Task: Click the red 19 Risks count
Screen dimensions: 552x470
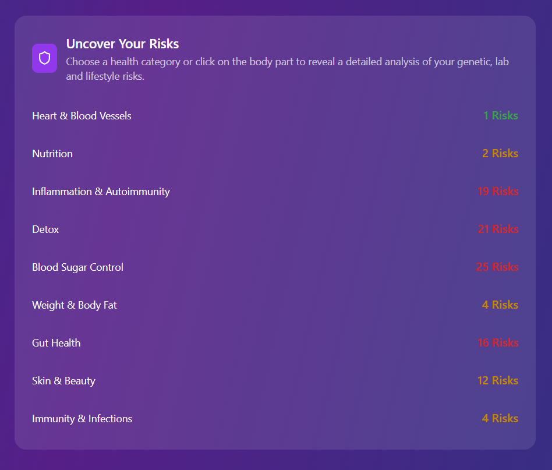Action: coord(497,191)
